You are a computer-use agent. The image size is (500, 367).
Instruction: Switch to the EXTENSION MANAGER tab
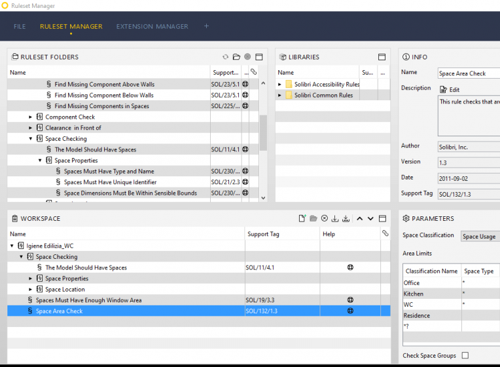coord(152,26)
